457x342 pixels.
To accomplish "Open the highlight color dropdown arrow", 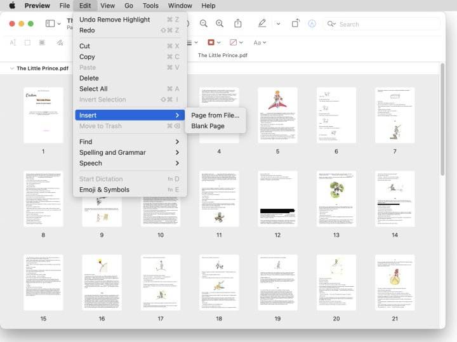I will [279, 24].
